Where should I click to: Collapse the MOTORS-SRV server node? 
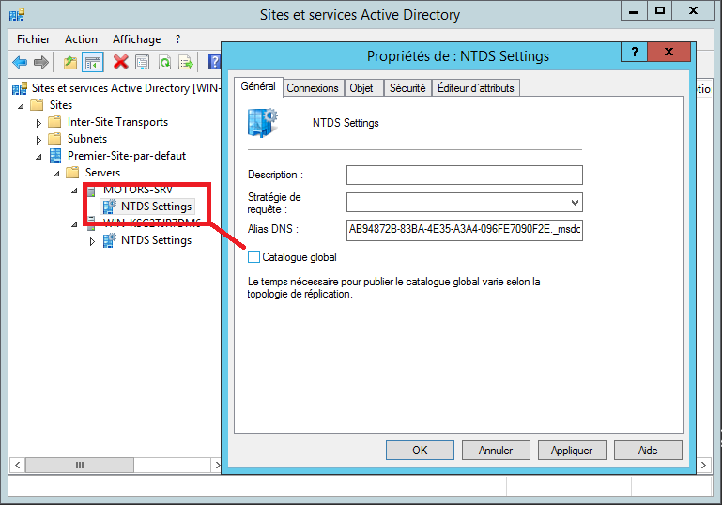[x=74, y=191]
